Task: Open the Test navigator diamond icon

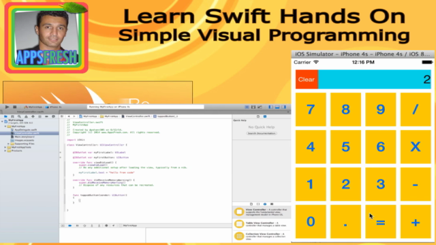Action: pyautogui.click(x=33, y=116)
